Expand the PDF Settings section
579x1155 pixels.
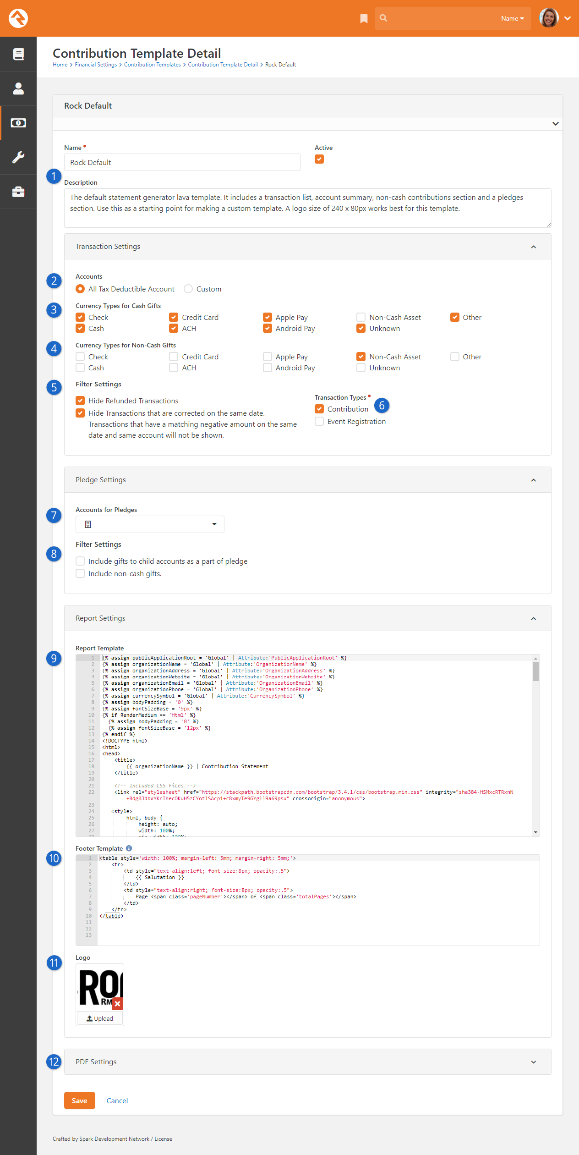tap(534, 1062)
